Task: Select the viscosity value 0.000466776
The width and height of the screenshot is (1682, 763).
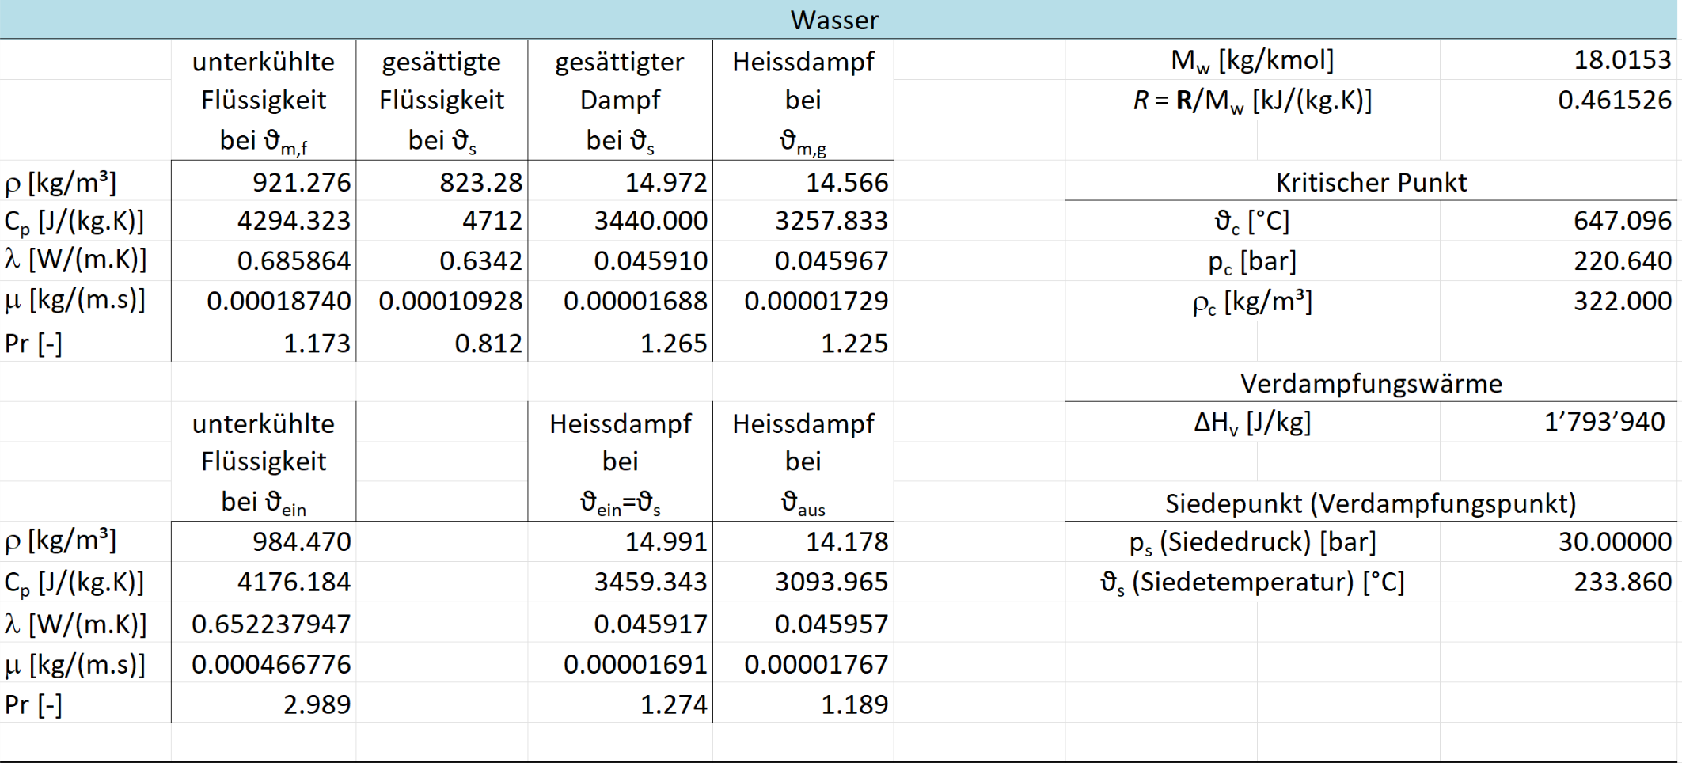Action: (x=271, y=664)
